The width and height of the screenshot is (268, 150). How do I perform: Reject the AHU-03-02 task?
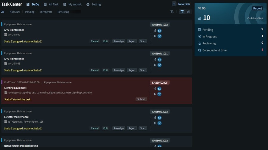pyautogui.click(x=132, y=41)
